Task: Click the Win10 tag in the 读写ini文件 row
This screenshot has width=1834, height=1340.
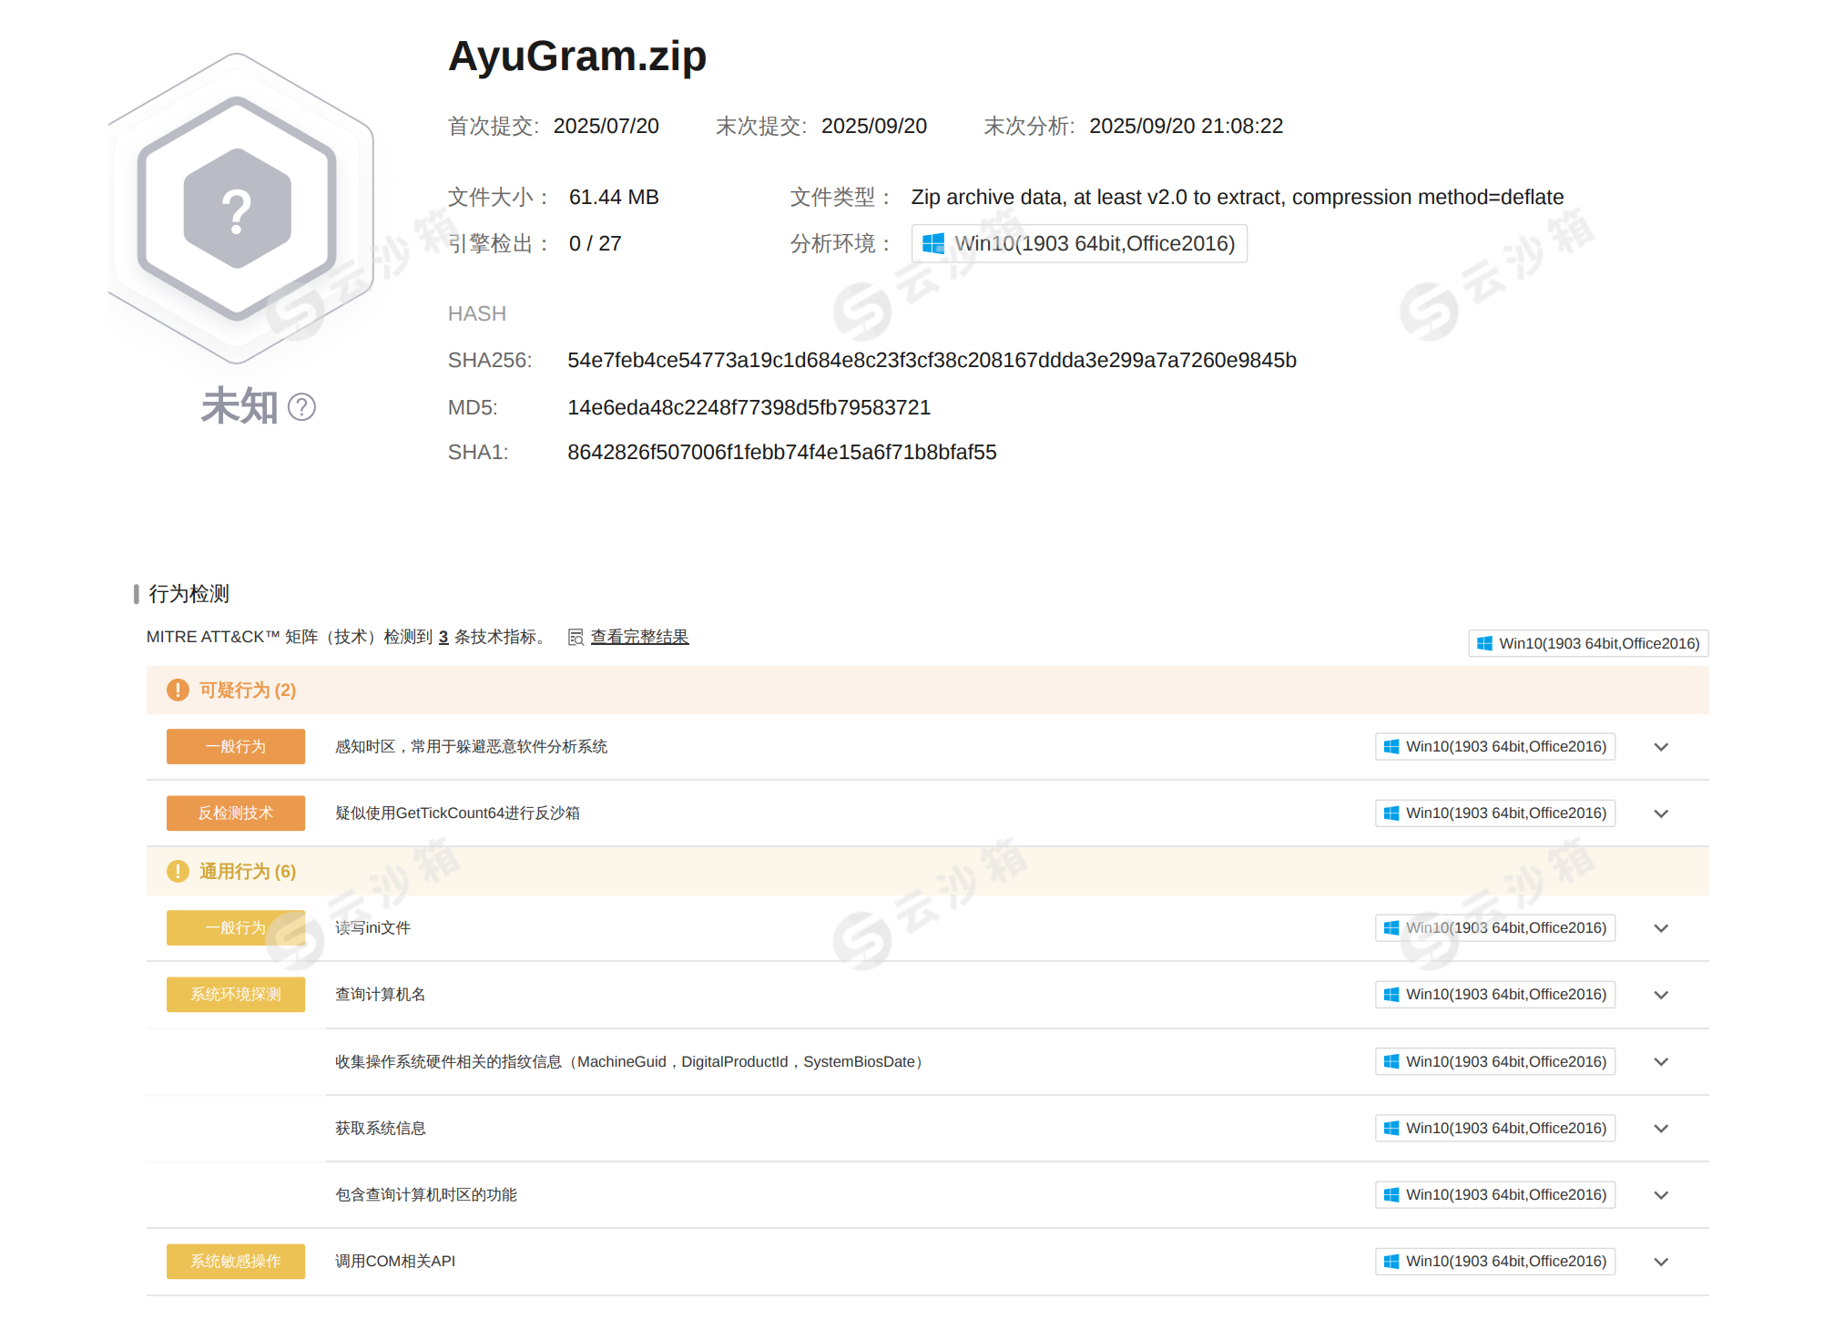Action: pos(1495,927)
